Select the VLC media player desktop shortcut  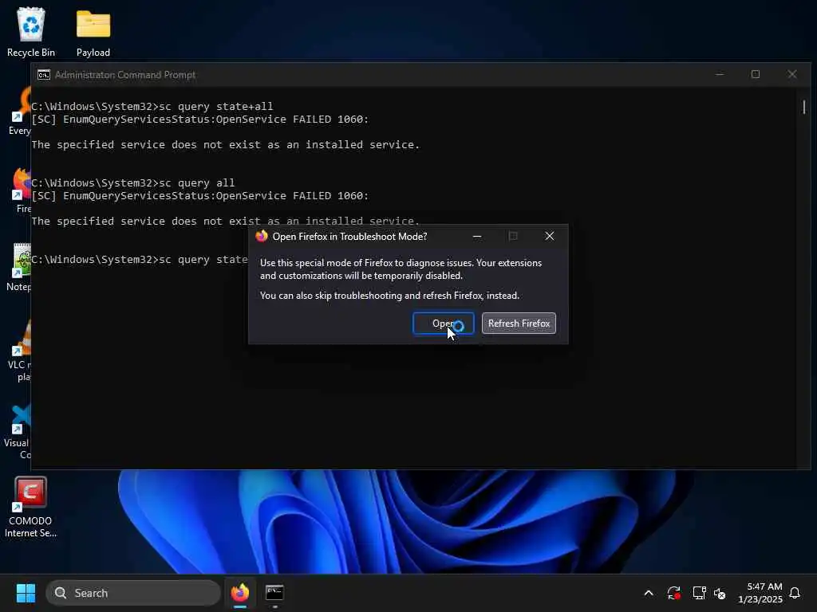tap(20, 351)
